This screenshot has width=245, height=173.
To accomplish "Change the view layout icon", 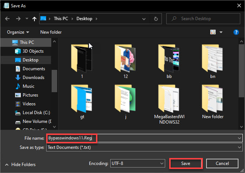I will point(213,32).
